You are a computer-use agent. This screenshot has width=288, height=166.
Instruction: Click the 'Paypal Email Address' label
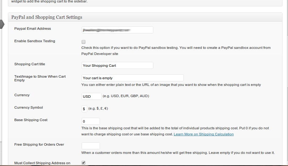[x=33, y=29]
